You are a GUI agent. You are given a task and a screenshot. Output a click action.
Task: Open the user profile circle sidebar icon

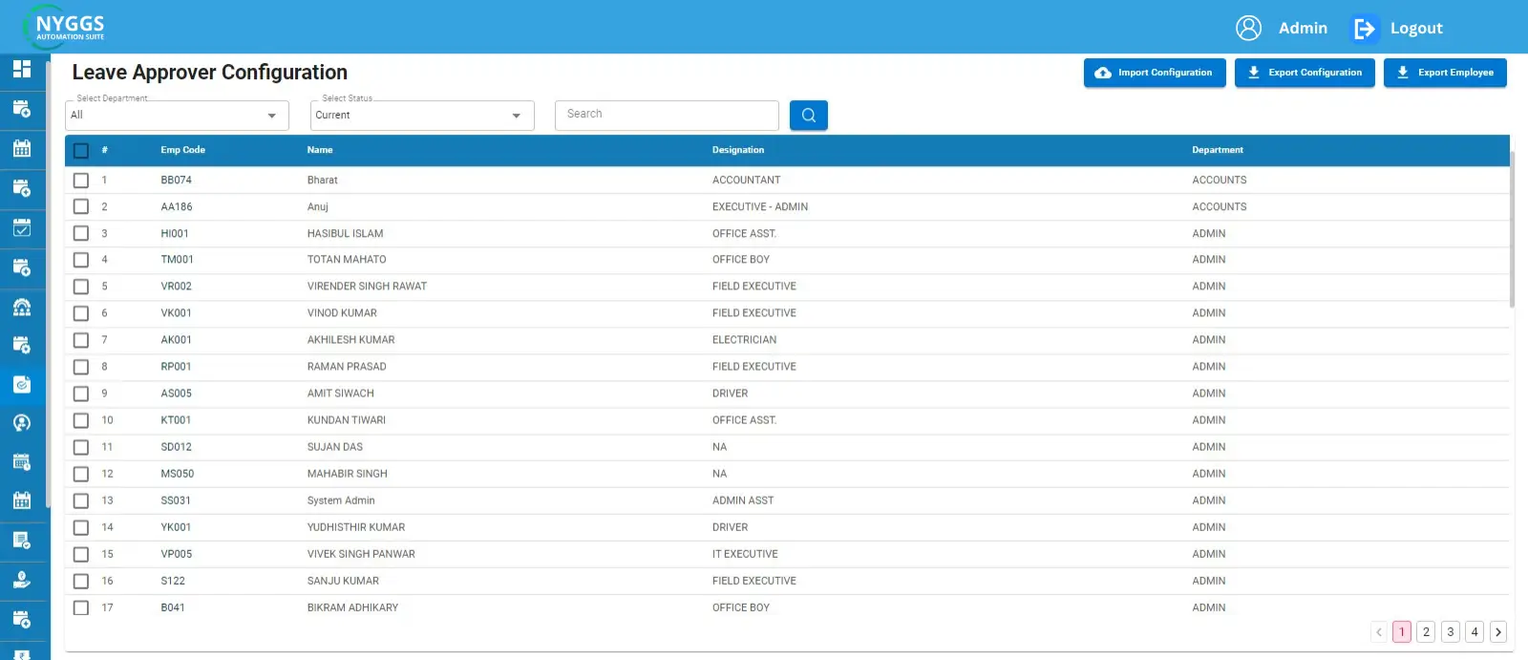(x=22, y=423)
